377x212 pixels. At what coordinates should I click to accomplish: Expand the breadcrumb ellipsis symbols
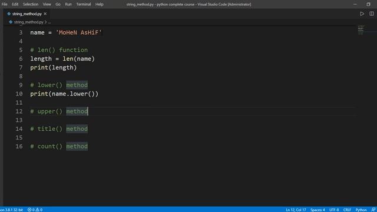pos(49,22)
